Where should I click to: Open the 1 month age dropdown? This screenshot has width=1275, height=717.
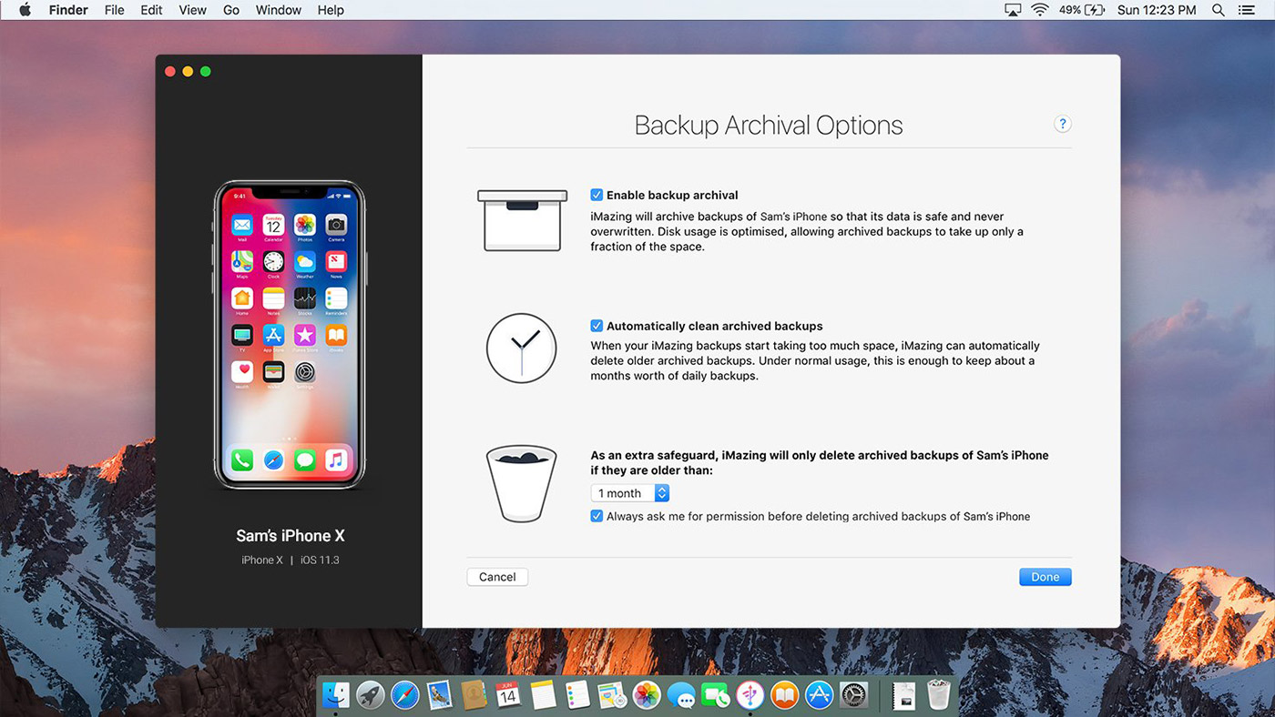[630, 493]
